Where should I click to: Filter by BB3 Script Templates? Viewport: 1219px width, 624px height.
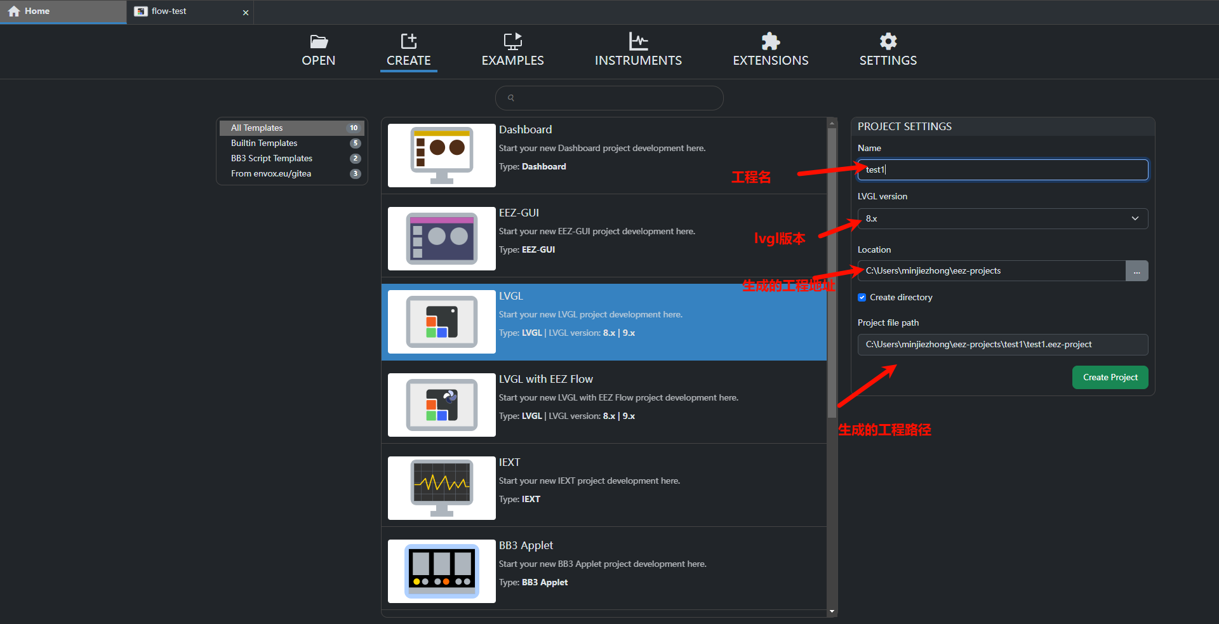(272, 159)
